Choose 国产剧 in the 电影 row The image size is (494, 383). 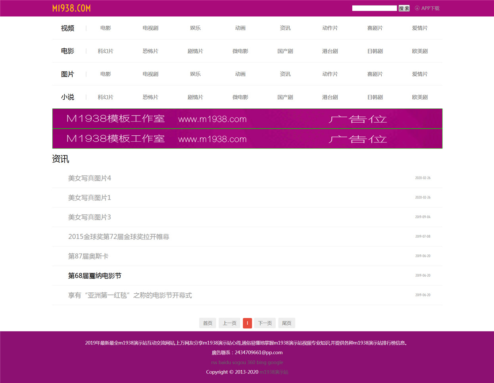(285, 51)
